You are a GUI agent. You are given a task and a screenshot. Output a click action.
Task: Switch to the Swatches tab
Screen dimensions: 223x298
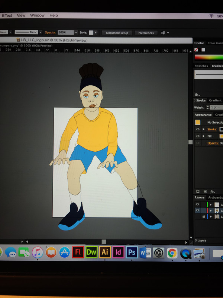pyautogui.click(x=201, y=66)
